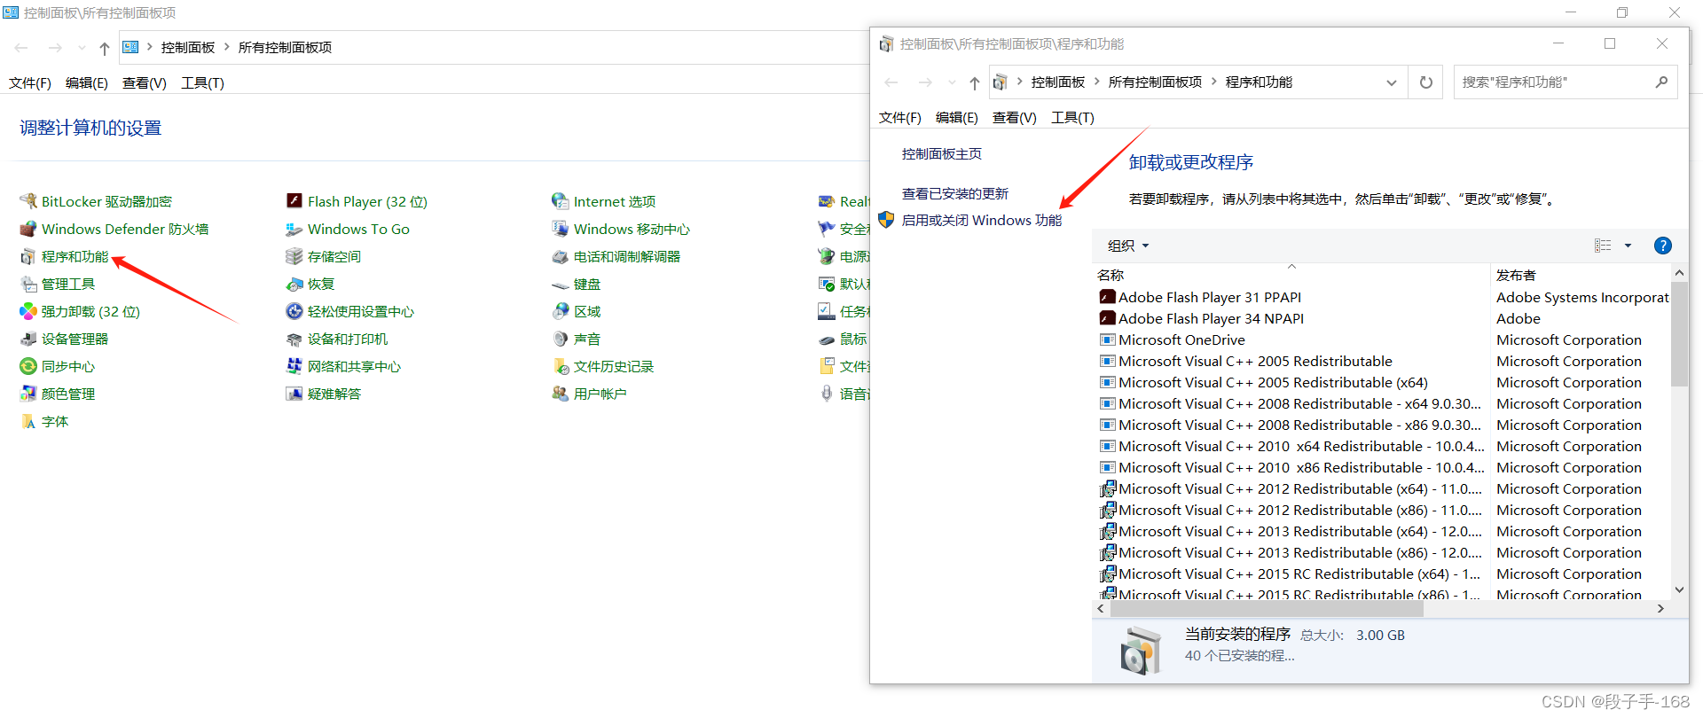Open 颜色管理 icon
The image size is (1703, 718).
[28, 394]
